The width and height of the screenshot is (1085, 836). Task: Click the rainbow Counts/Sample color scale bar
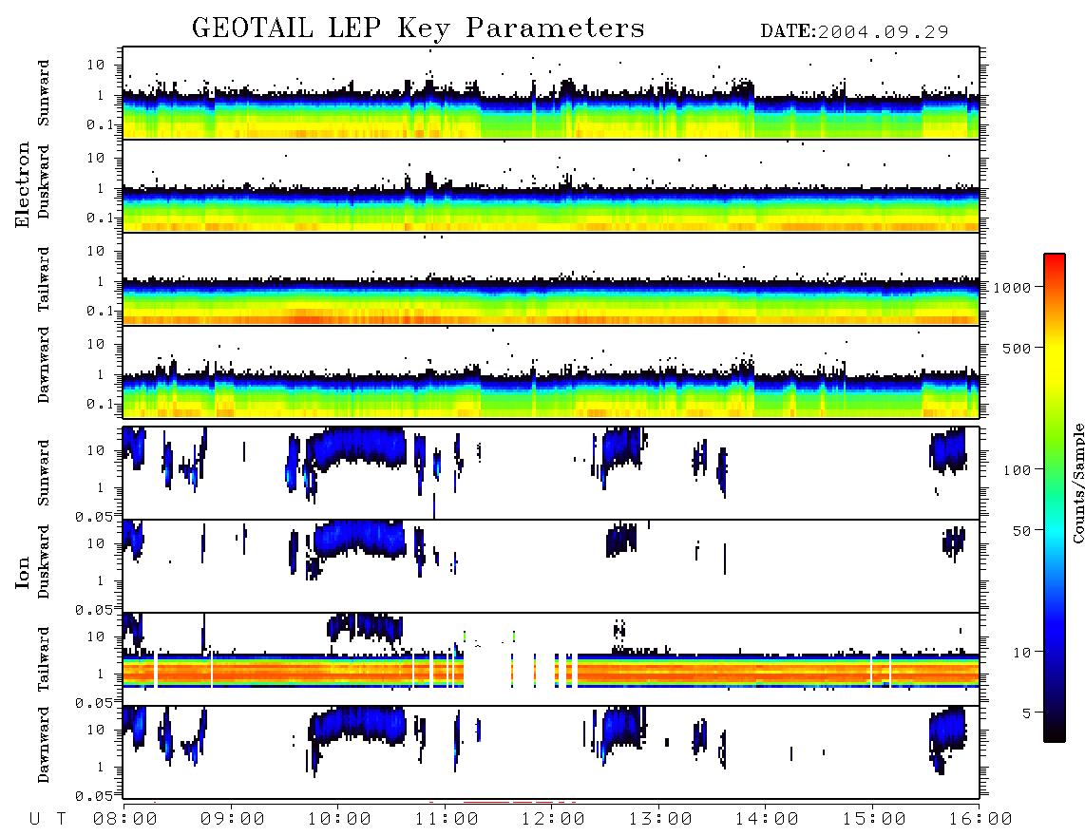pyautogui.click(x=1055, y=498)
